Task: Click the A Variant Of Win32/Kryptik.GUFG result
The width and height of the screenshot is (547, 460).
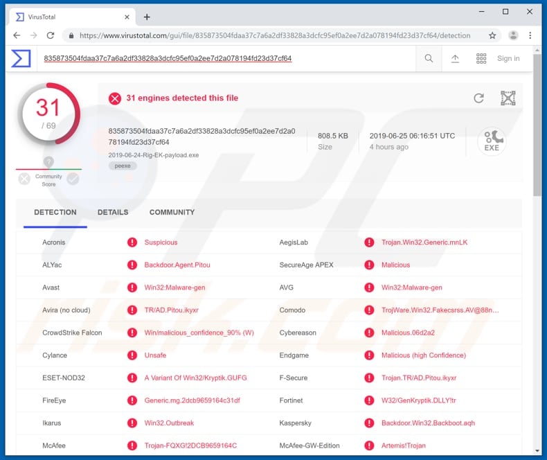Action: pyautogui.click(x=196, y=378)
